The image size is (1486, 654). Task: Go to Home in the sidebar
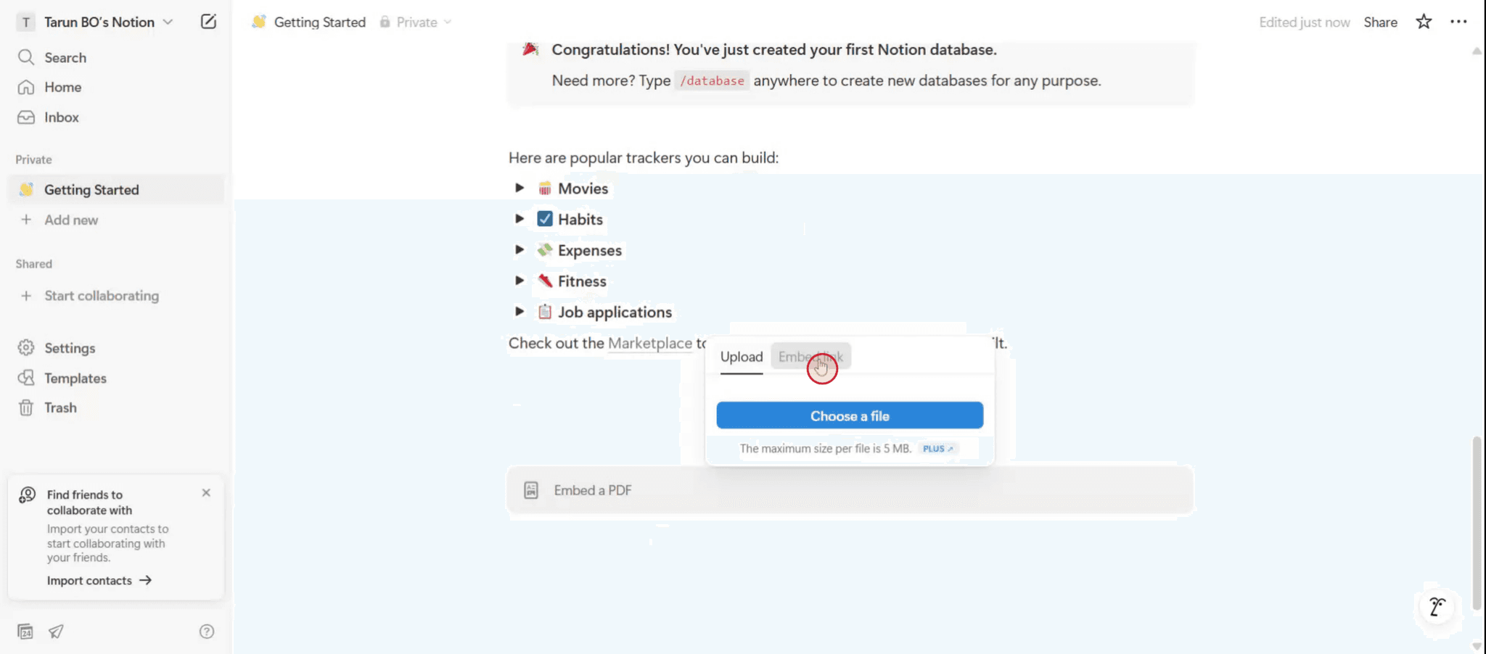(x=62, y=87)
